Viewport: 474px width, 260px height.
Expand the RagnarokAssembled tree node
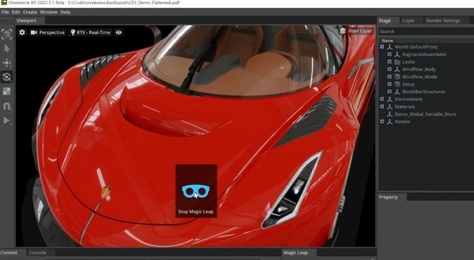click(x=389, y=54)
